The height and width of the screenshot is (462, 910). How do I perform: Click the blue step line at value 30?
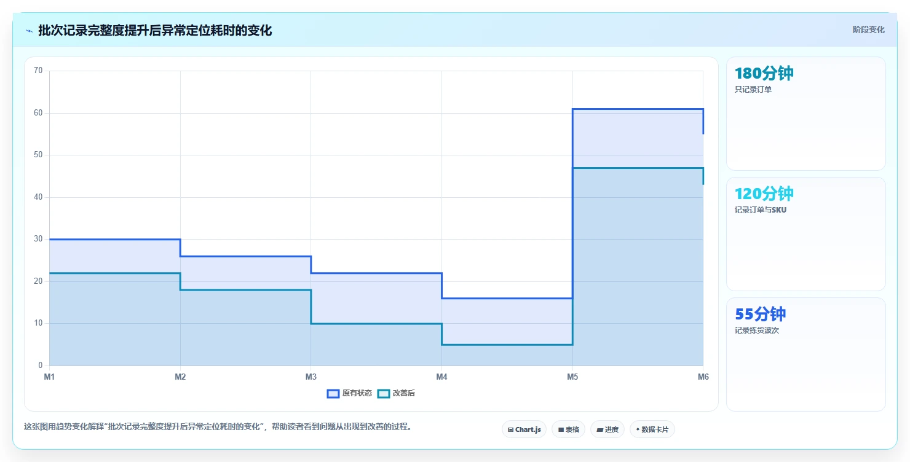114,240
